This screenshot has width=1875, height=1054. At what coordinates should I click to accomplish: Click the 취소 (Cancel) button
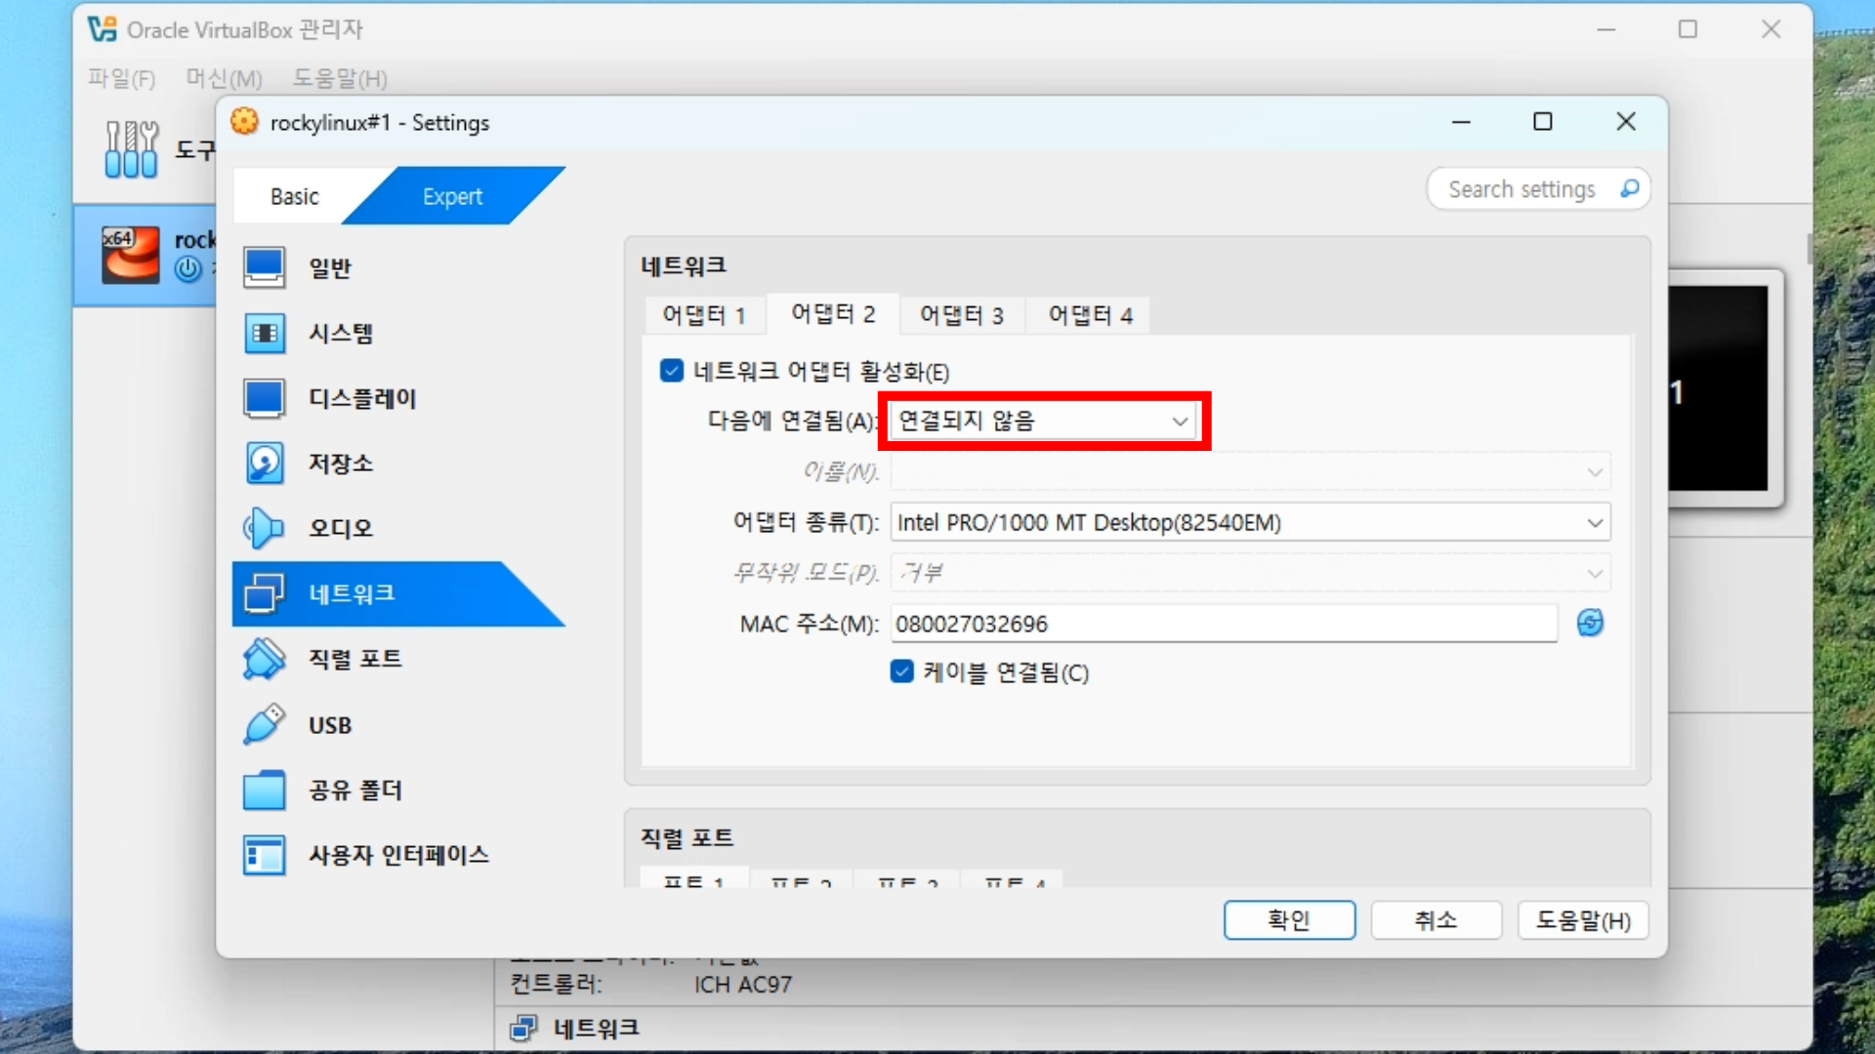pos(1436,919)
